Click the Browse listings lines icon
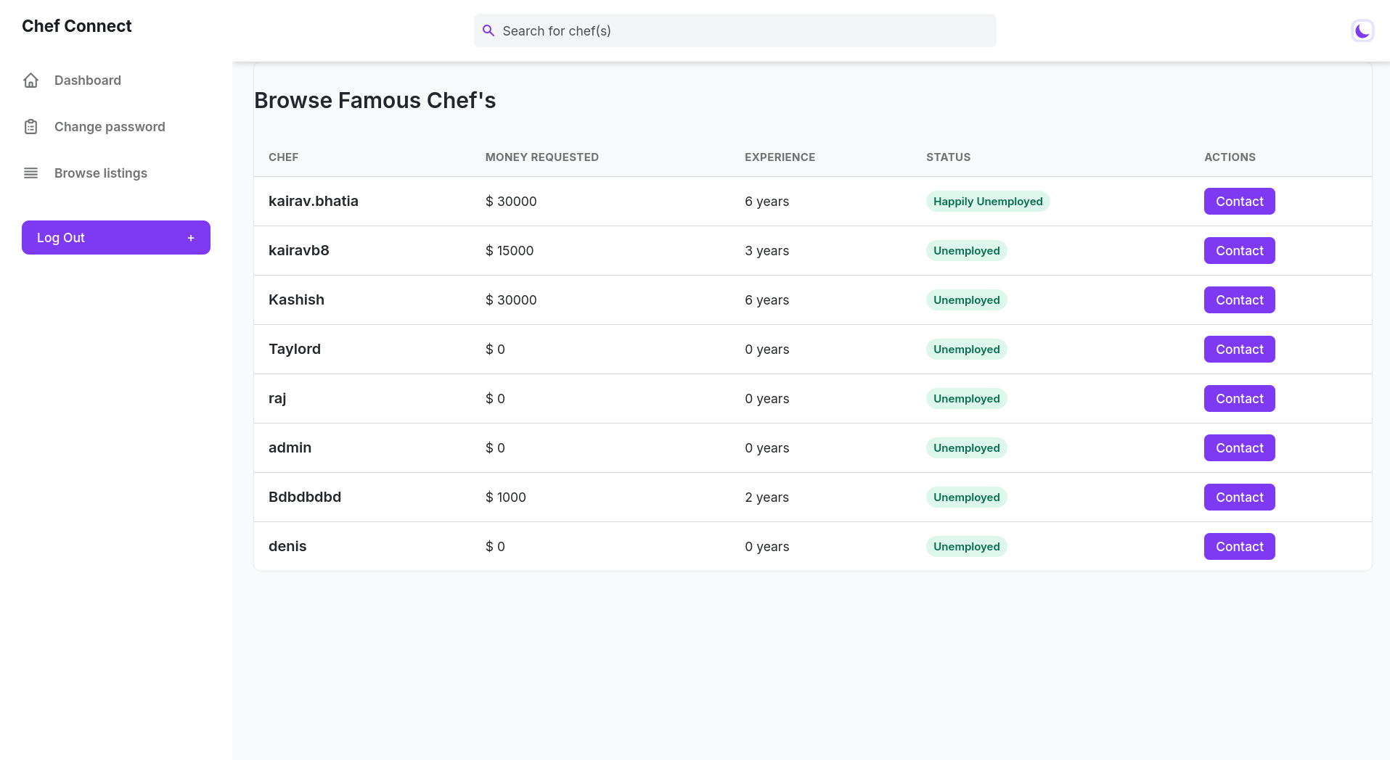1390x760 pixels. click(30, 173)
